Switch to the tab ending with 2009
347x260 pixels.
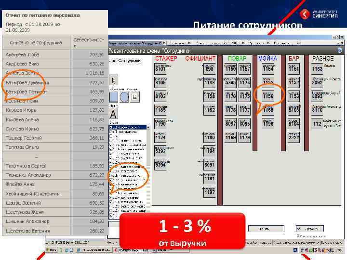click(217, 43)
